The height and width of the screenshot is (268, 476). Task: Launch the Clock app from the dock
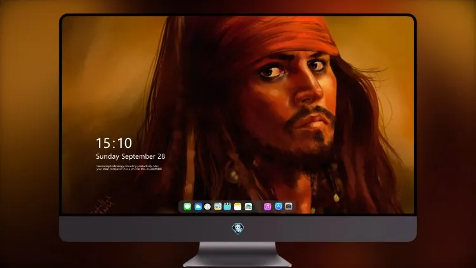coord(208,206)
